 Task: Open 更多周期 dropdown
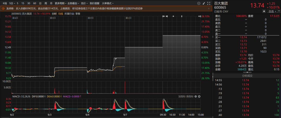(x=60, y=3)
